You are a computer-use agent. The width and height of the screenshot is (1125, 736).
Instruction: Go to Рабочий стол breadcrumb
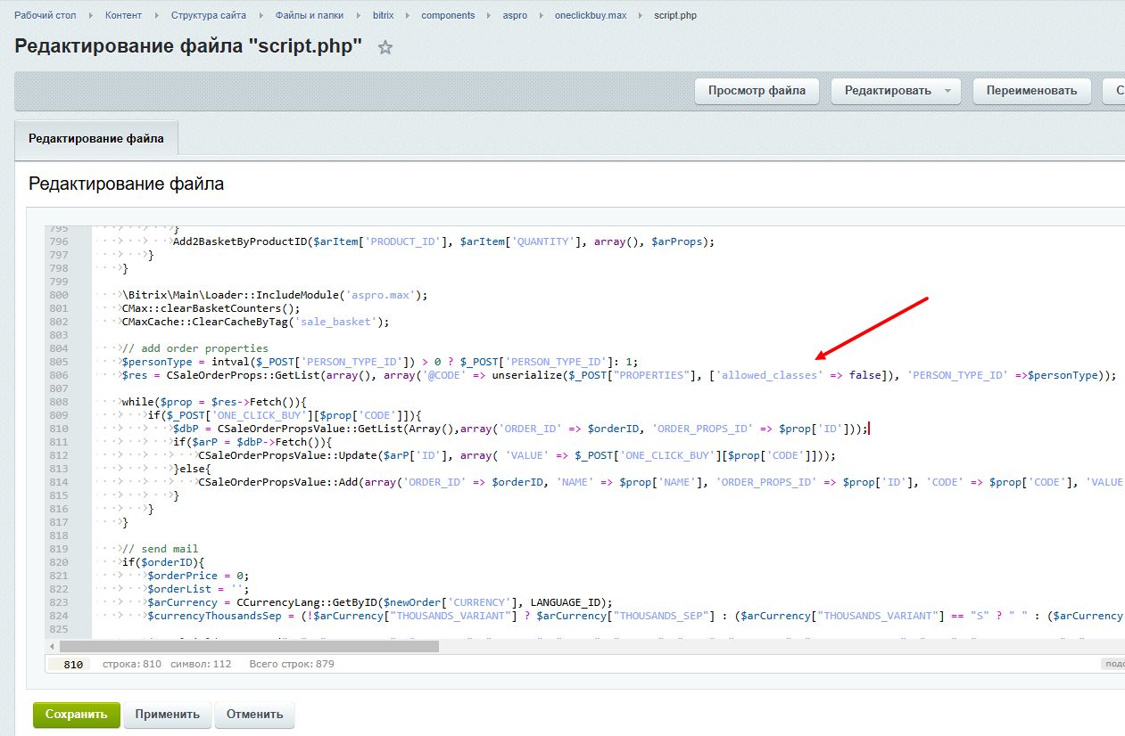pyautogui.click(x=45, y=15)
